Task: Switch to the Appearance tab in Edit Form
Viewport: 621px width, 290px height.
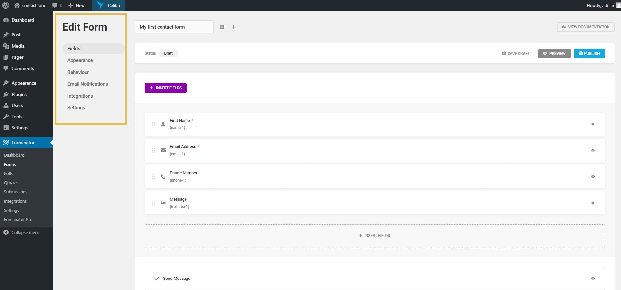Action: pyautogui.click(x=80, y=60)
